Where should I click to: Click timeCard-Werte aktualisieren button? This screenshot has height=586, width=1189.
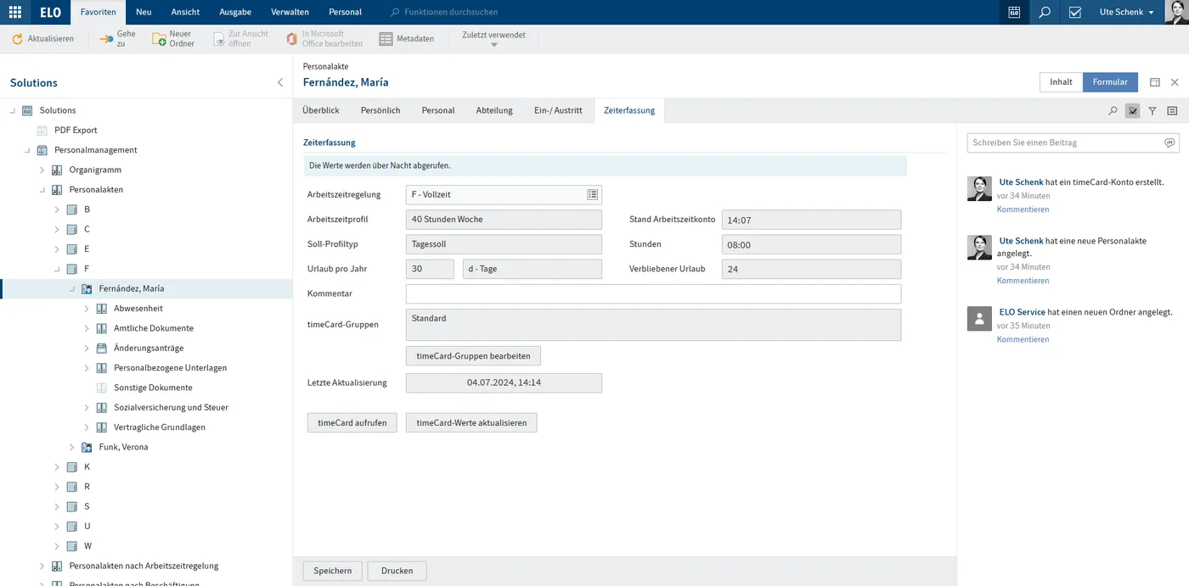(x=471, y=422)
